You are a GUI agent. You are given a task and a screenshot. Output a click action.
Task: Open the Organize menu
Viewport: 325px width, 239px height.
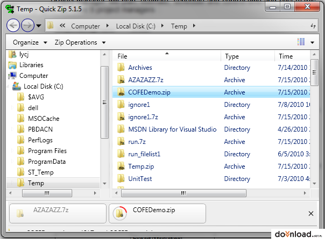[x=30, y=42]
